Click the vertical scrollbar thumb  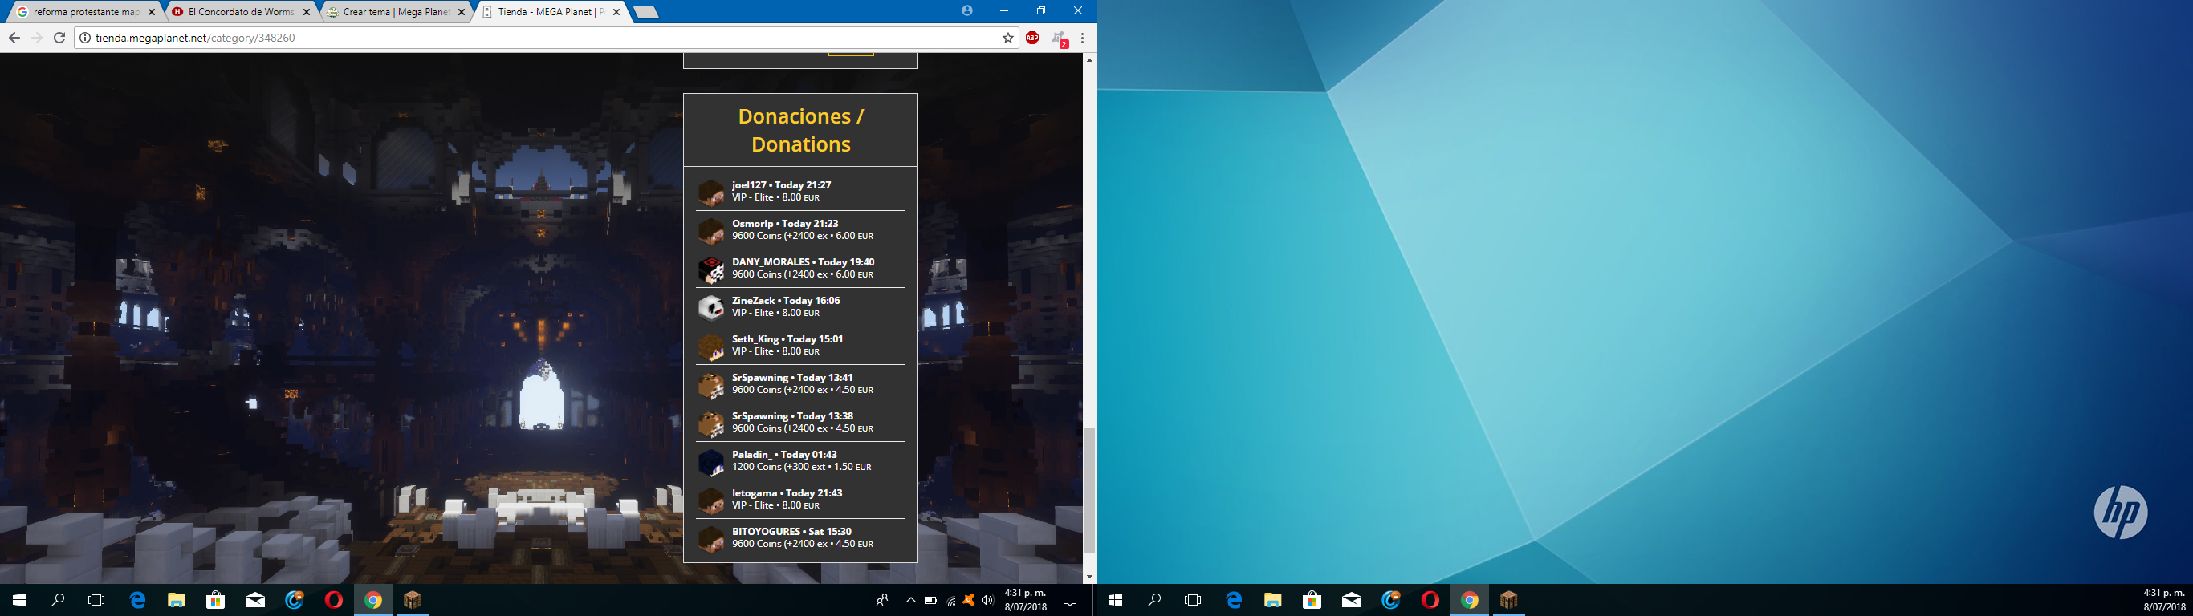[1088, 490]
